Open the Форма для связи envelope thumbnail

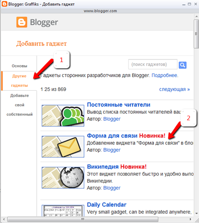pos(63,146)
